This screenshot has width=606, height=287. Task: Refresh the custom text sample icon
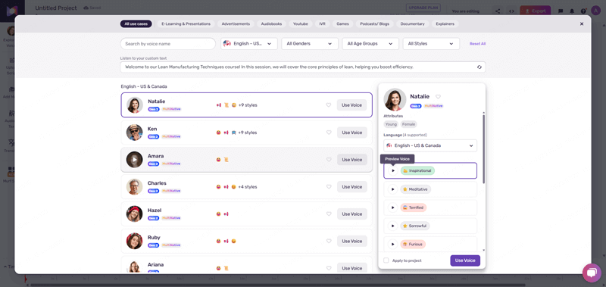(x=479, y=67)
